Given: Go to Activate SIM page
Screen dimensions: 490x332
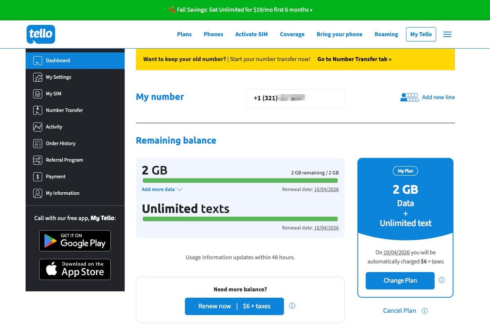Looking at the screenshot, I should [252, 34].
